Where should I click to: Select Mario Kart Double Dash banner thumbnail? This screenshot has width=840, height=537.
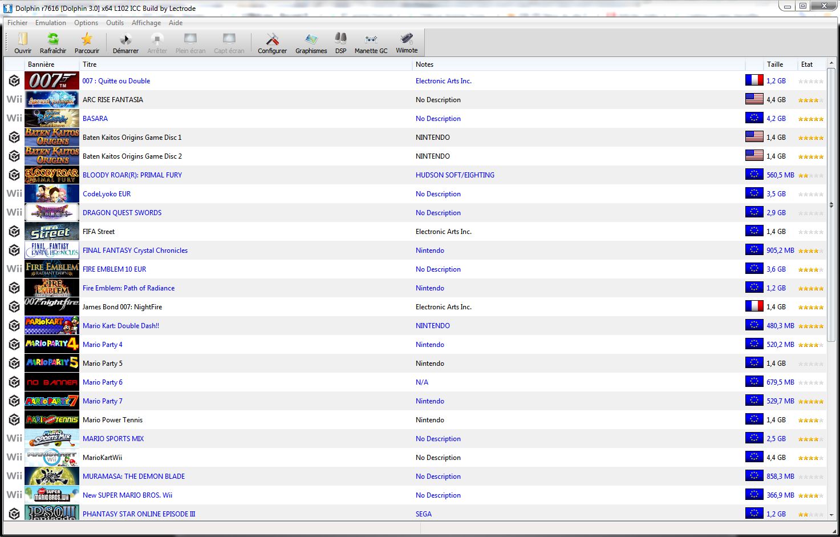[x=52, y=326]
